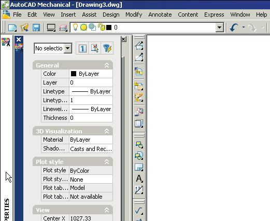Image resolution: width=270 pixels, height=221 pixels.
Task: Click the Quick Select funnel icon
Action: 107,48
